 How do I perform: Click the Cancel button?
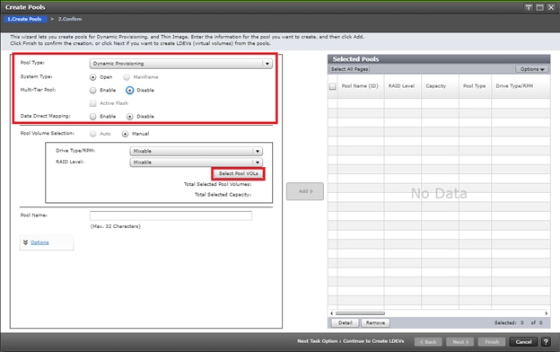523,341
